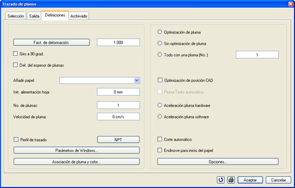295x188 pixels.
Task: Click the pen number field beside Todo con una pluma
Action: [257, 55]
